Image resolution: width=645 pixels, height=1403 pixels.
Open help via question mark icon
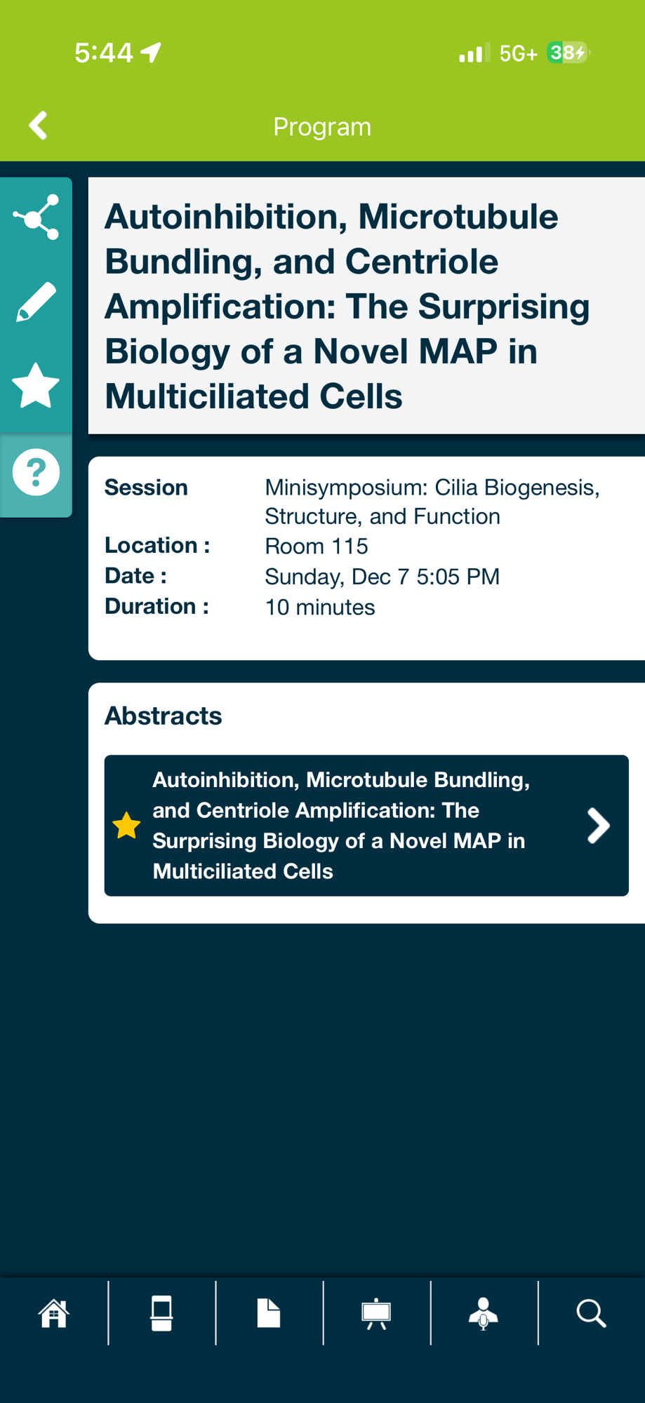(36, 472)
